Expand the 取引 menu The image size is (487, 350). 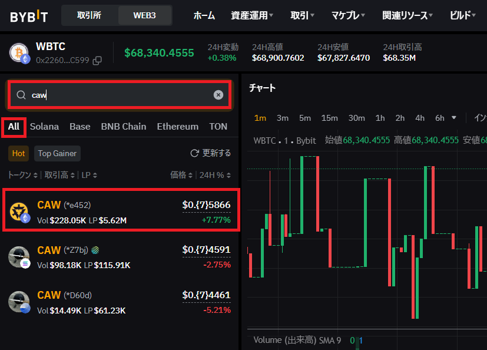pyautogui.click(x=302, y=15)
